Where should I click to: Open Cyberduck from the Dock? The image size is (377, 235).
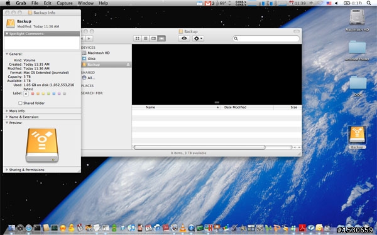click(x=72, y=228)
